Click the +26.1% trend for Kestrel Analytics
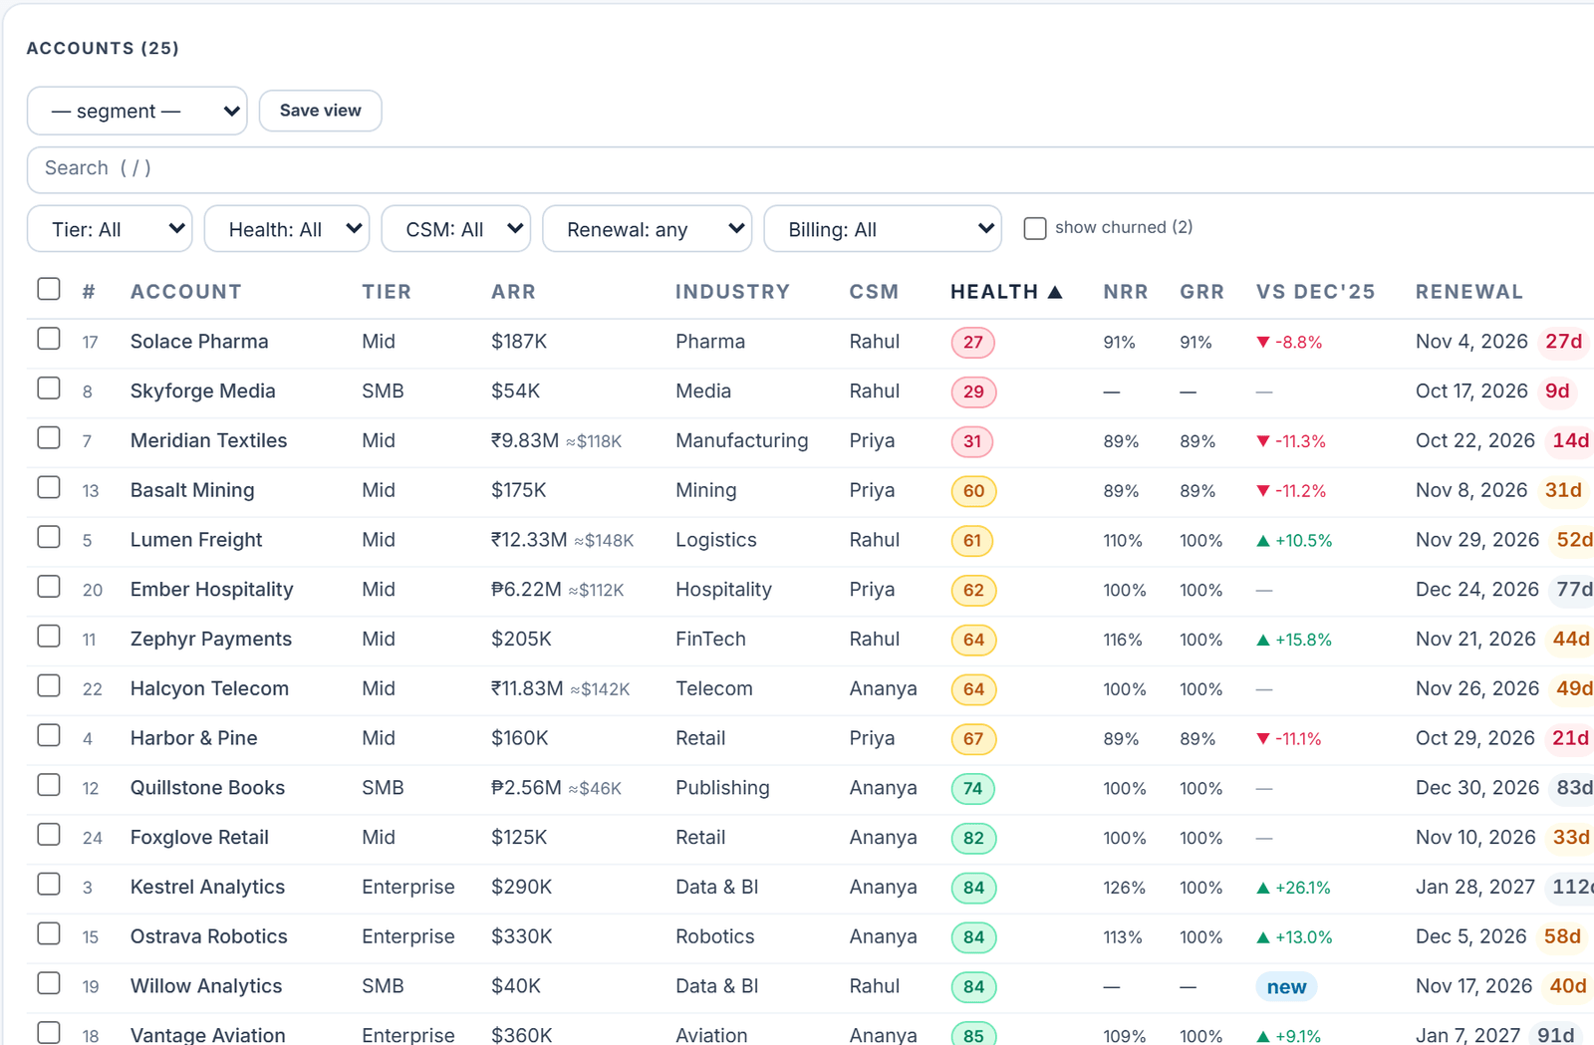The image size is (1594, 1045). [x=1294, y=888]
